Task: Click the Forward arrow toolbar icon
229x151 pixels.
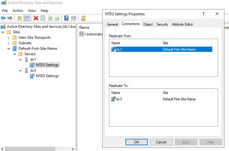Action: pos(10,18)
